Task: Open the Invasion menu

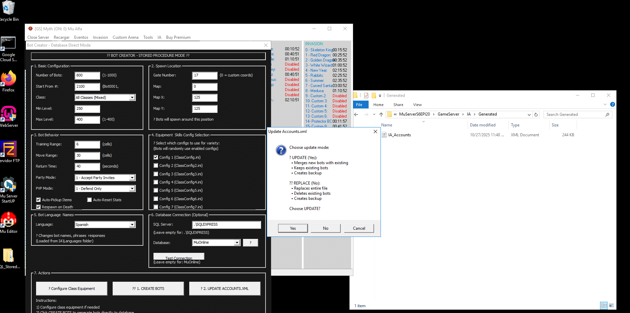Action: pyautogui.click(x=100, y=37)
